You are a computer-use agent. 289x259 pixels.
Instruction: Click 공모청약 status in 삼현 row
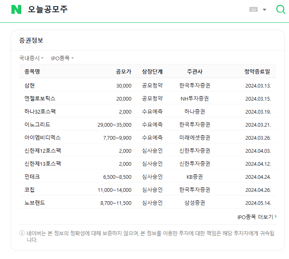[152, 86]
